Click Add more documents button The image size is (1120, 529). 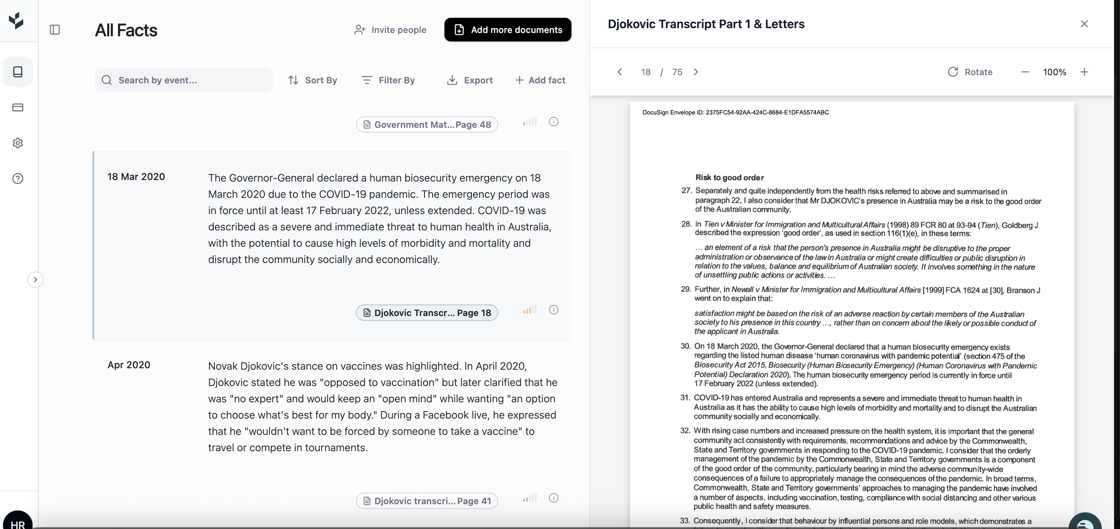(x=508, y=30)
